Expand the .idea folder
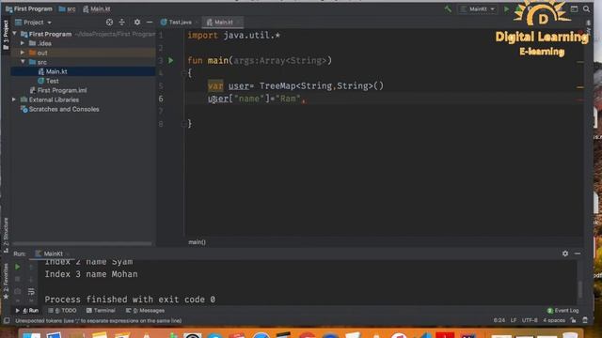 [x=23, y=43]
